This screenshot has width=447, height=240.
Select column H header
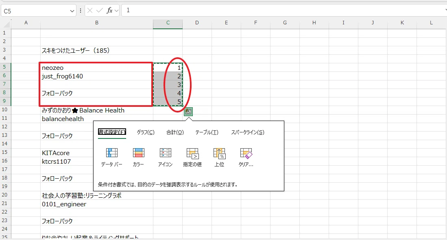314,23
